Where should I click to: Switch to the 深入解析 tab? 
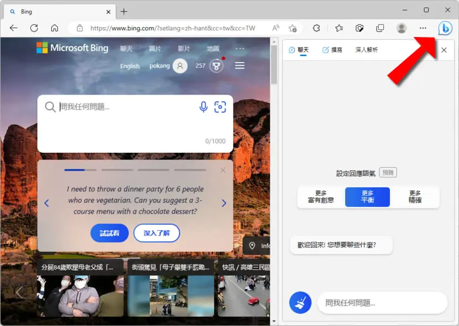point(367,50)
